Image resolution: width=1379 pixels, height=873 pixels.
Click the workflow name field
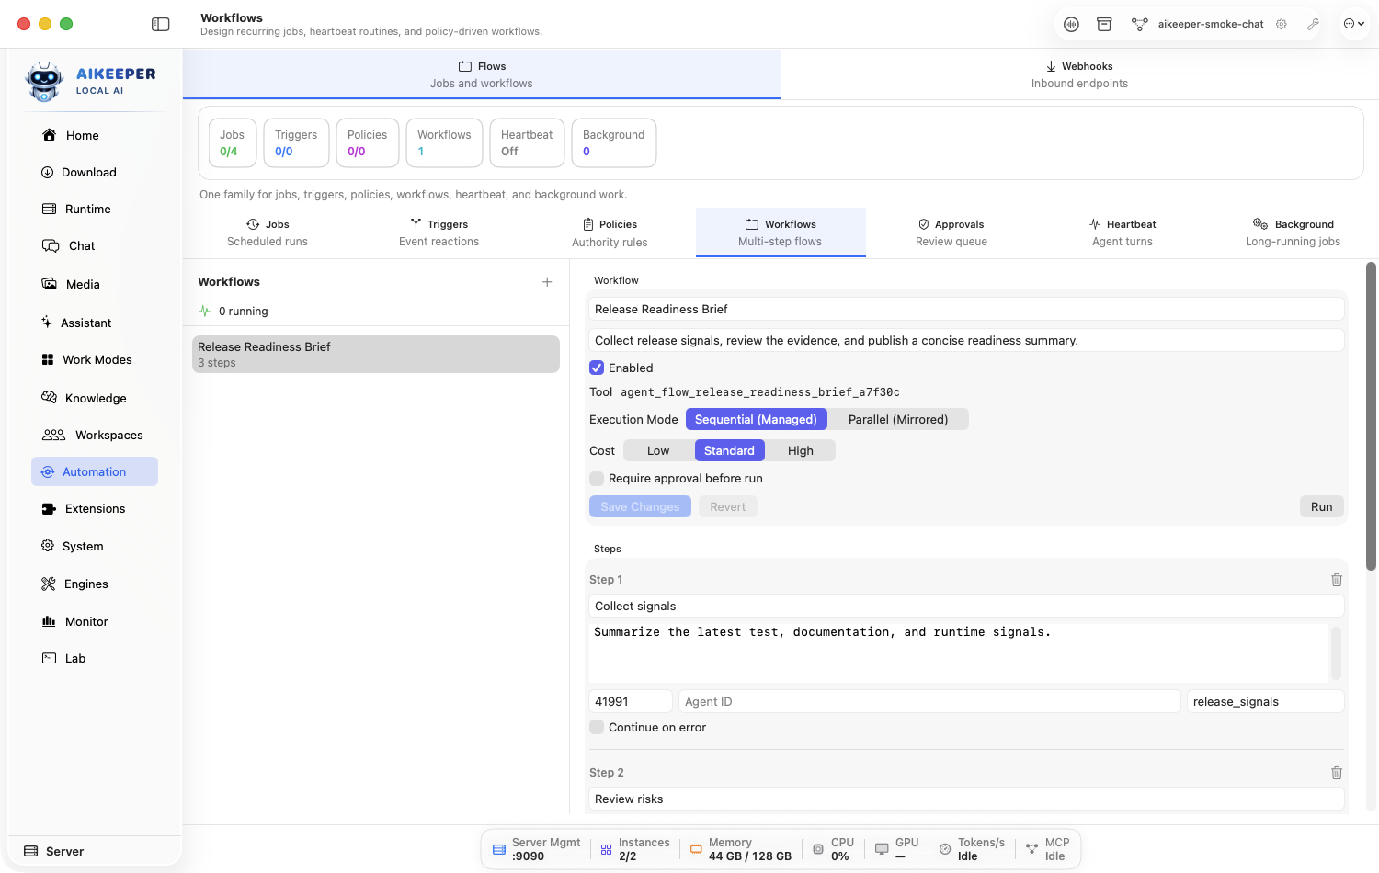(x=966, y=309)
